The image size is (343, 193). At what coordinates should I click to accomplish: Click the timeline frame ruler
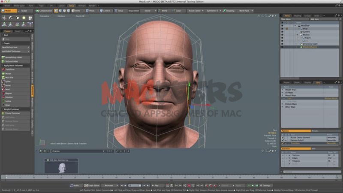click(171, 177)
